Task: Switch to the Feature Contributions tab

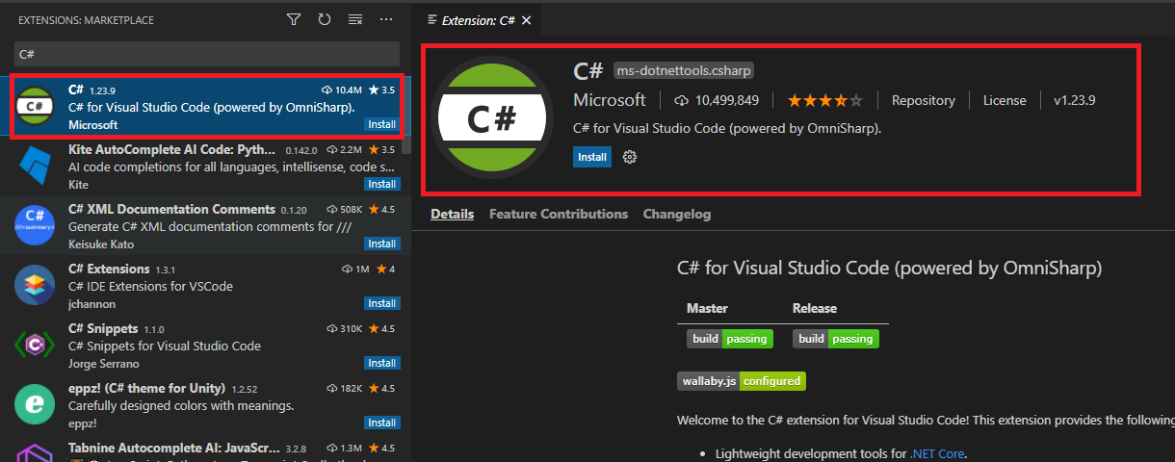Action: (559, 214)
